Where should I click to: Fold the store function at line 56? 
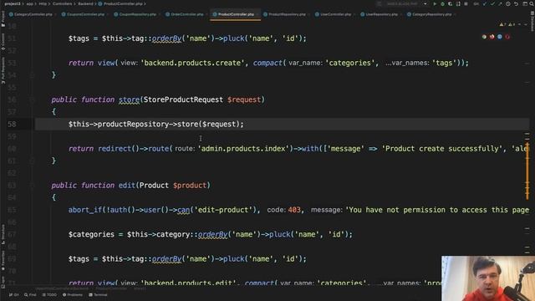click(x=32, y=99)
